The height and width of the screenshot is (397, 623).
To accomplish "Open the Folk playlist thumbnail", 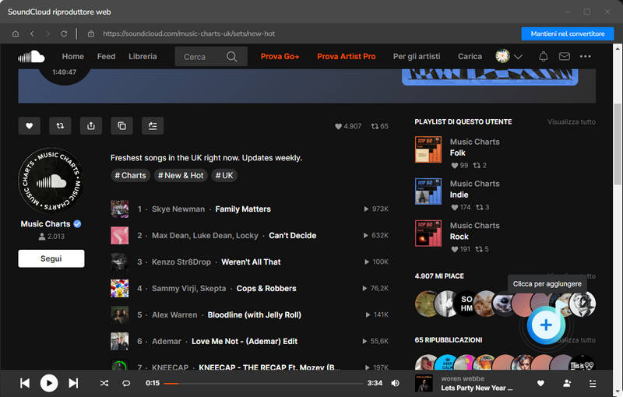I will pos(428,149).
